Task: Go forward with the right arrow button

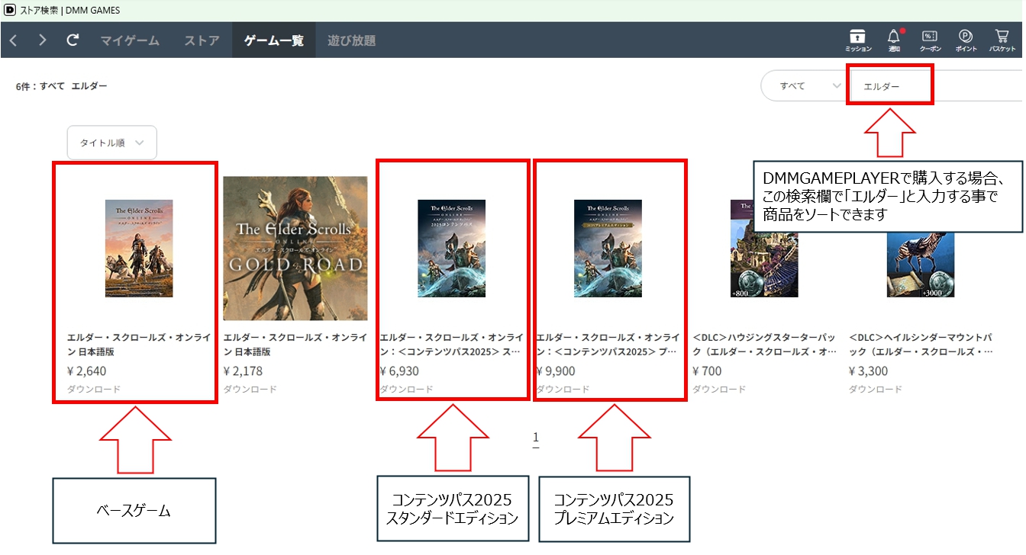Action: tap(43, 40)
